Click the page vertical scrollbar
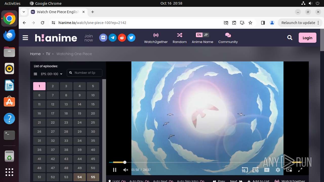The width and height of the screenshot is (324, 182). pos(322,40)
